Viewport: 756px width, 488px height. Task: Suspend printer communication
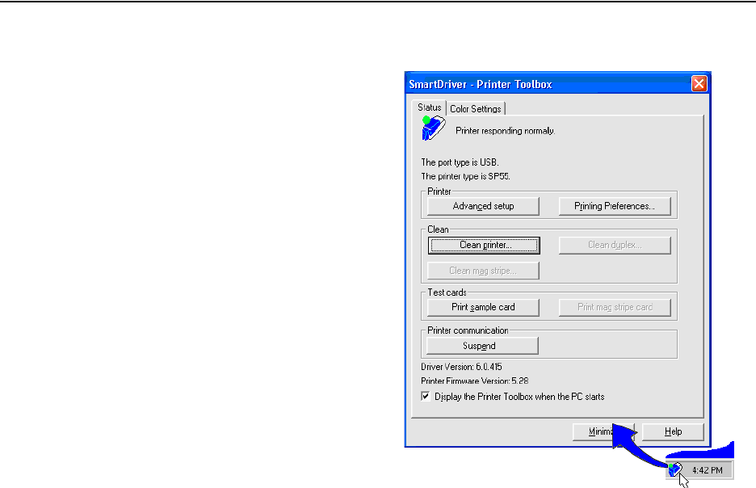(482, 346)
